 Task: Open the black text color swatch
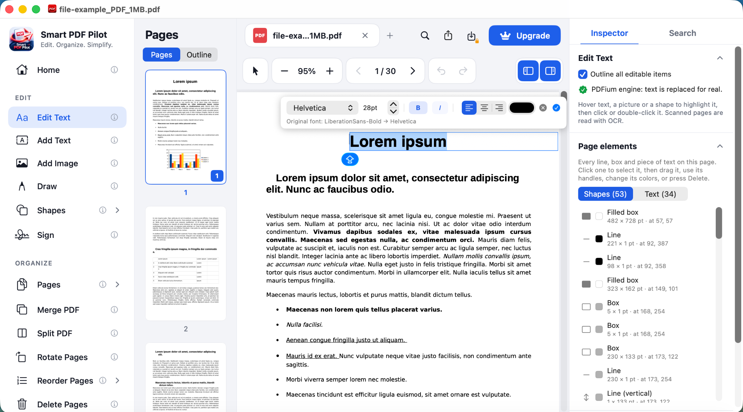(522, 108)
